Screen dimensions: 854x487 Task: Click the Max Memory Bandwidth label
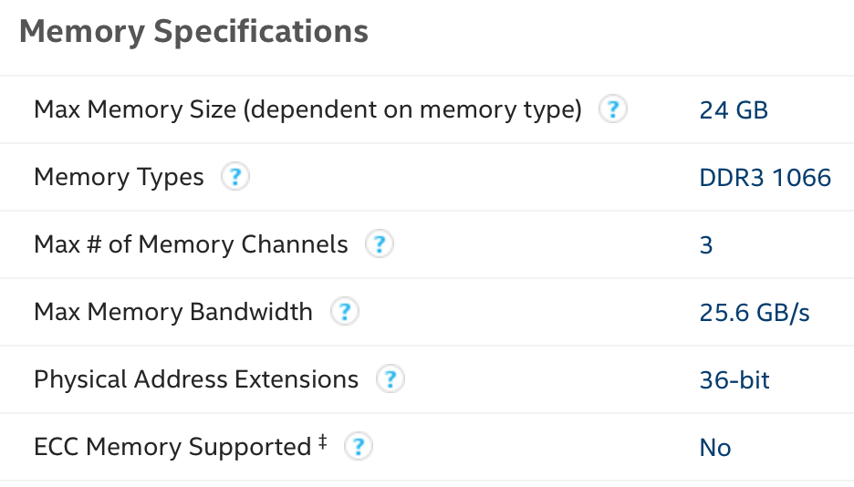tap(173, 312)
